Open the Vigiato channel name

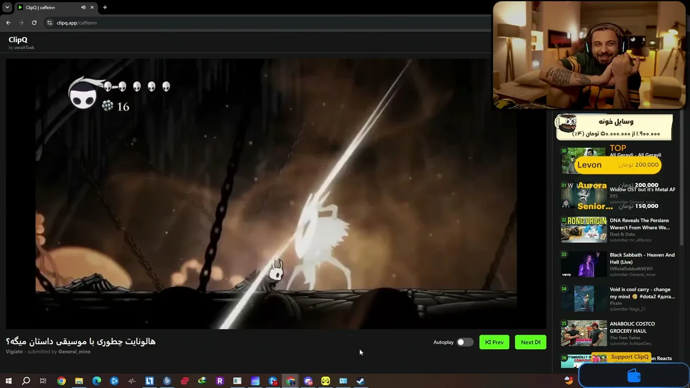coord(15,351)
